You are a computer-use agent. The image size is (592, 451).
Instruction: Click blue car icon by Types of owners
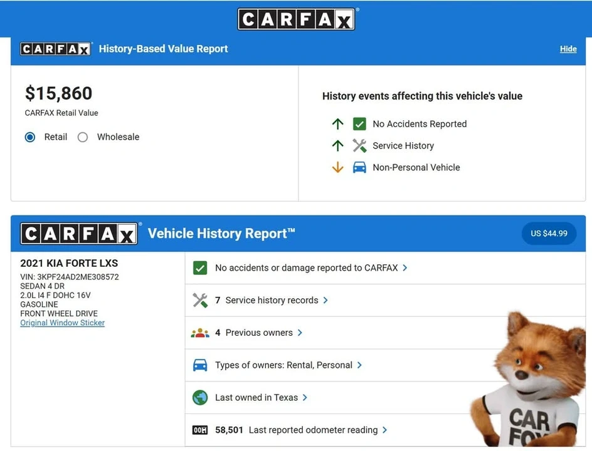click(200, 365)
